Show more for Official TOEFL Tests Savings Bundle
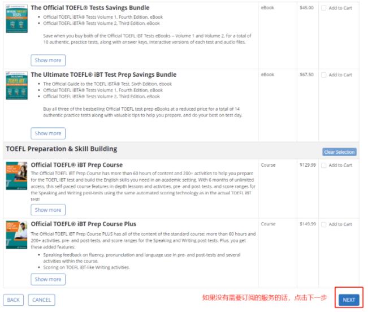Screen dimensions: 368x312 [48, 60]
